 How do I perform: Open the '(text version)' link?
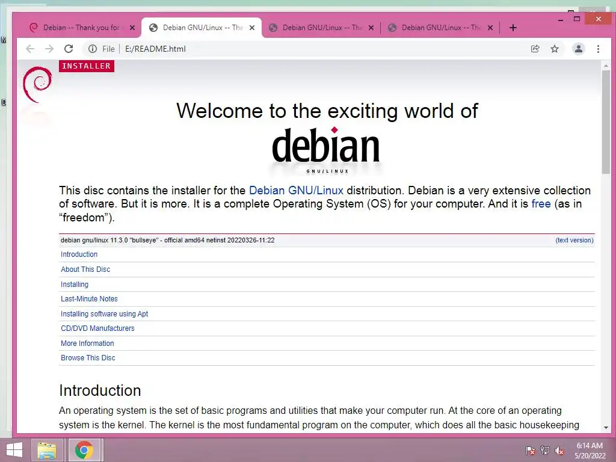[574, 240]
